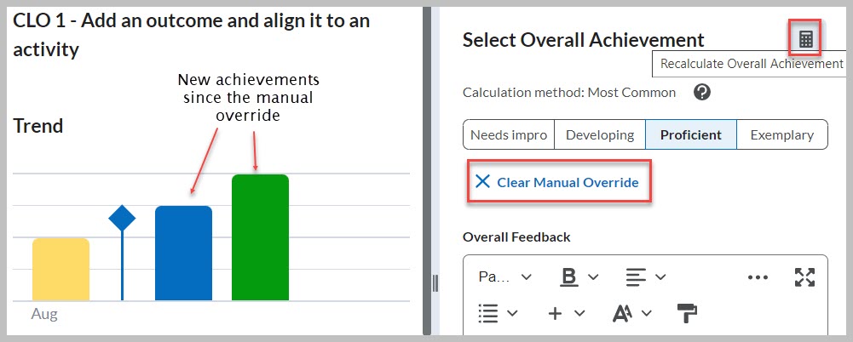The width and height of the screenshot is (853, 342).
Task: Open the more actions ellipsis
Action: point(757,276)
